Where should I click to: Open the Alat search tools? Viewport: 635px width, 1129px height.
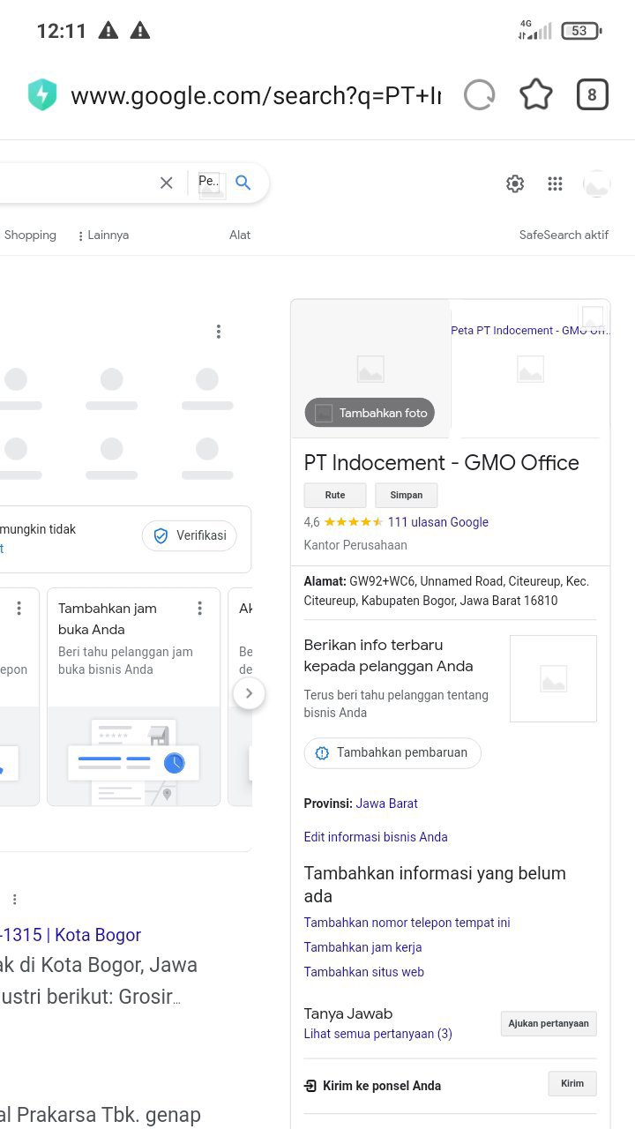240,236
